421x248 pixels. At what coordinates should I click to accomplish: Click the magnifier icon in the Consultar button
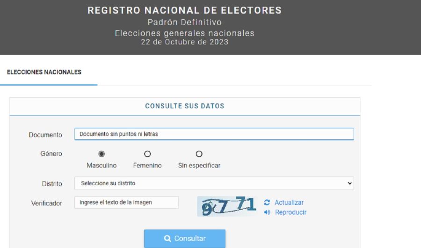(167, 238)
